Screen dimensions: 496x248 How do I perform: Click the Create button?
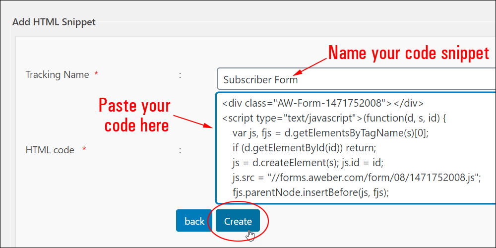[x=238, y=221]
